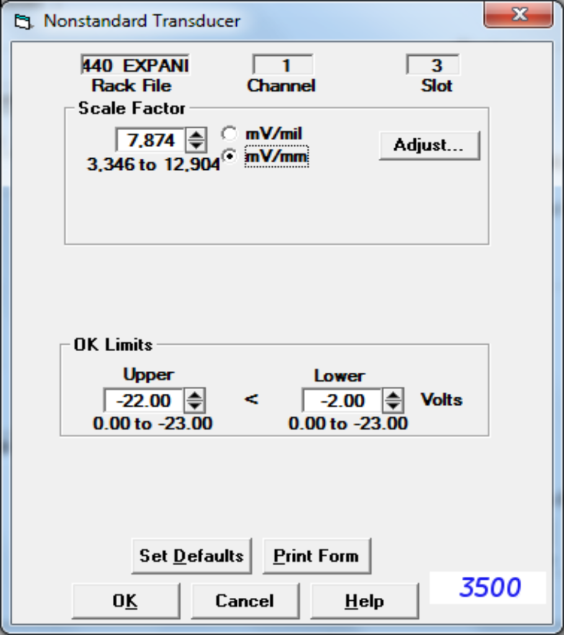Select the mV/mil radio button
564x635 pixels.
pos(229,133)
